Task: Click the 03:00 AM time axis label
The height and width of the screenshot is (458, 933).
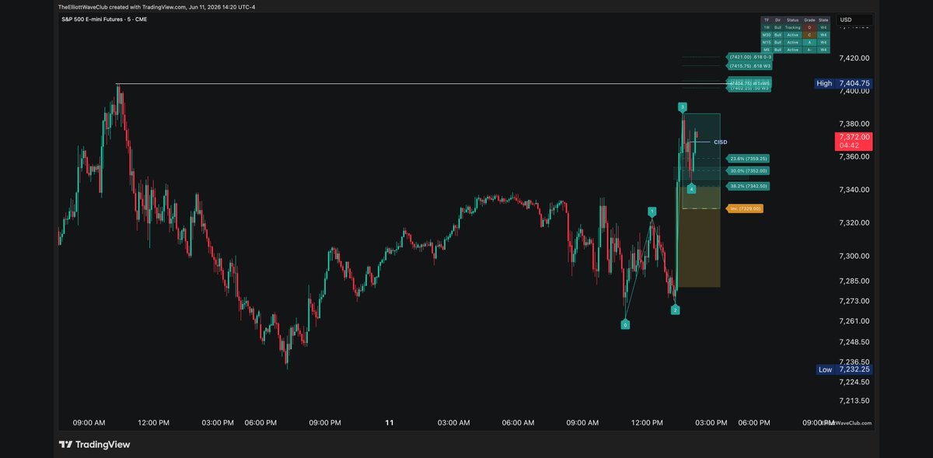Action: point(453,422)
